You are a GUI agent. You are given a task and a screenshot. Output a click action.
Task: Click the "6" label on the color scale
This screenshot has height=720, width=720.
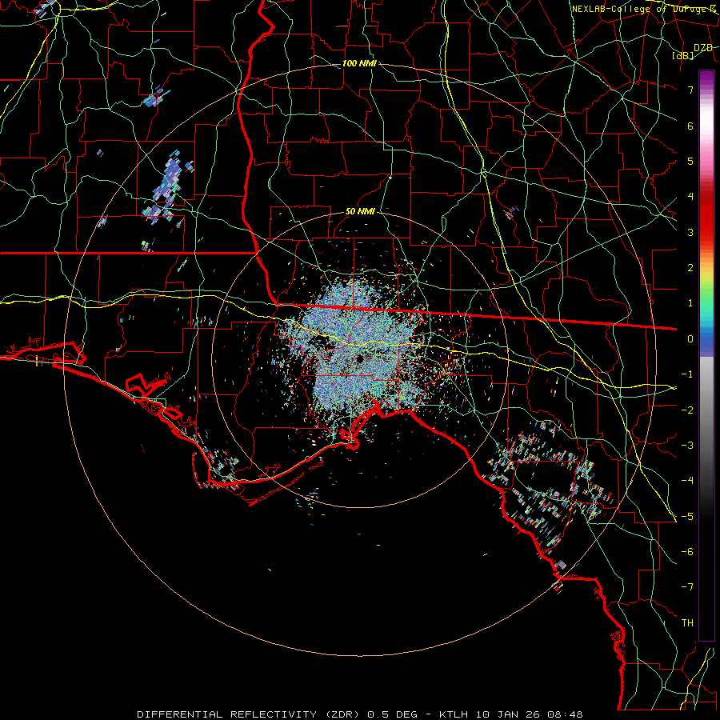pos(690,126)
